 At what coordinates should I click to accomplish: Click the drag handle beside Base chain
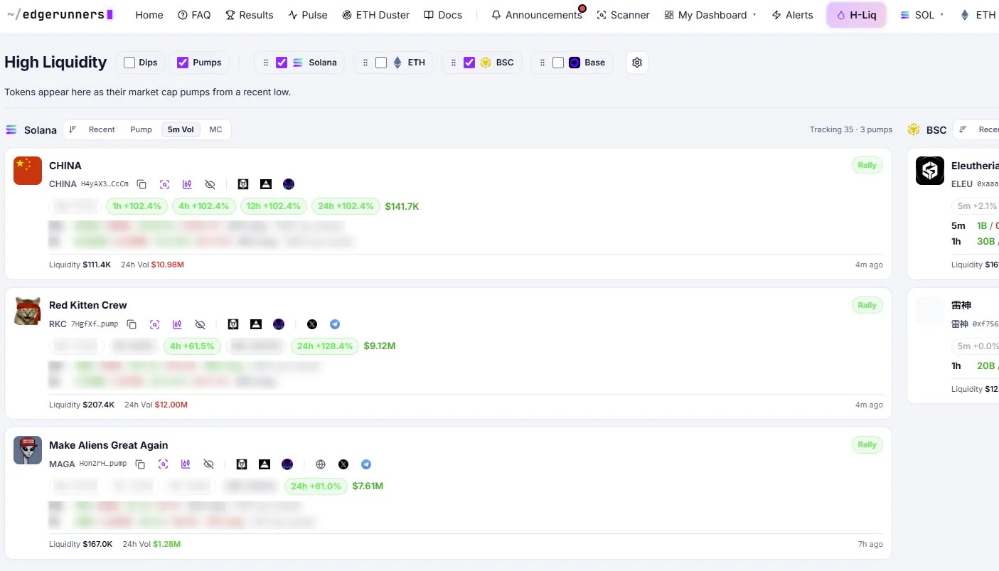[x=543, y=63]
